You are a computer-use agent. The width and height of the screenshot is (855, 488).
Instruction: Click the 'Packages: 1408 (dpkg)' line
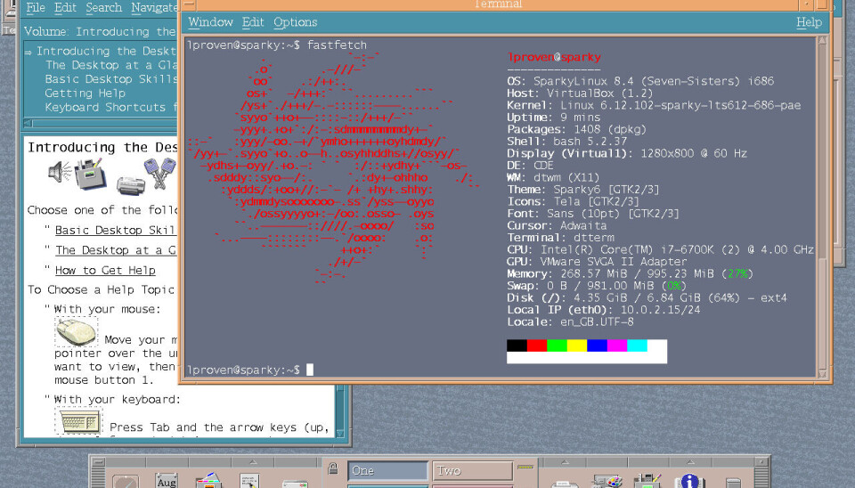(x=576, y=129)
